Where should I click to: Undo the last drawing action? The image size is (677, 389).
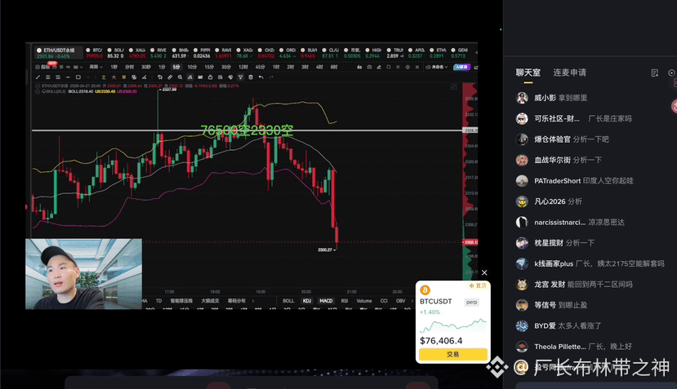tap(261, 77)
